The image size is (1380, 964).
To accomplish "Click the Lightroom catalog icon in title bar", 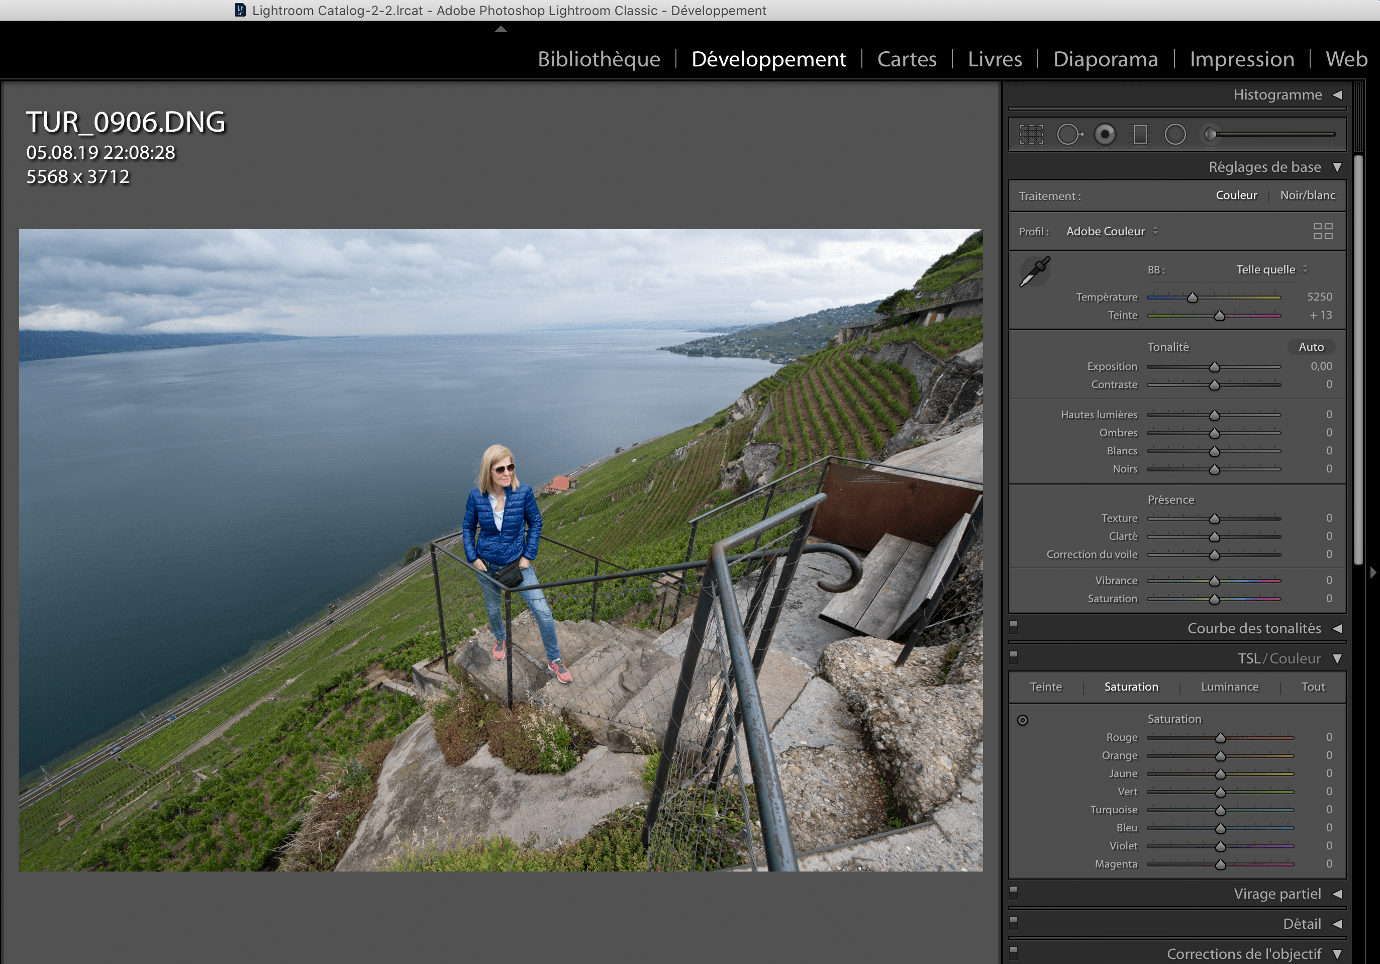I will [240, 10].
